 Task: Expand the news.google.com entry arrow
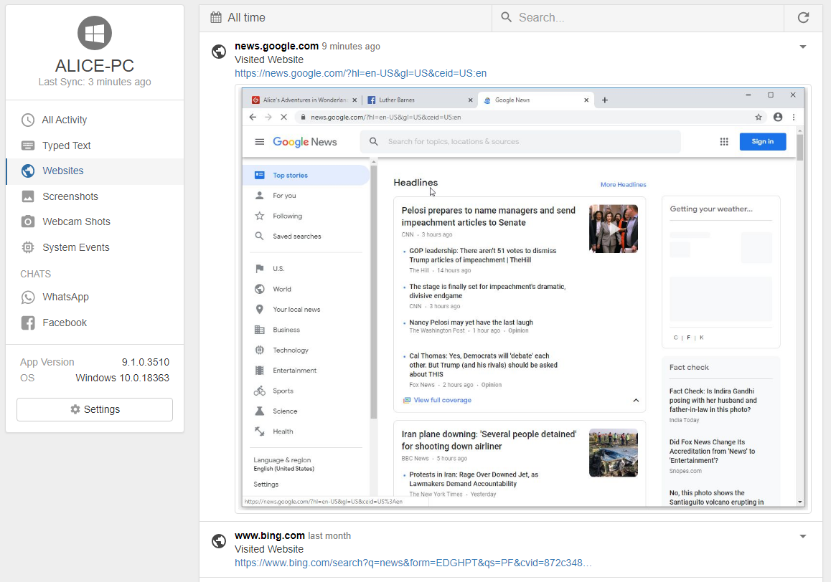[x=803, y=47]
